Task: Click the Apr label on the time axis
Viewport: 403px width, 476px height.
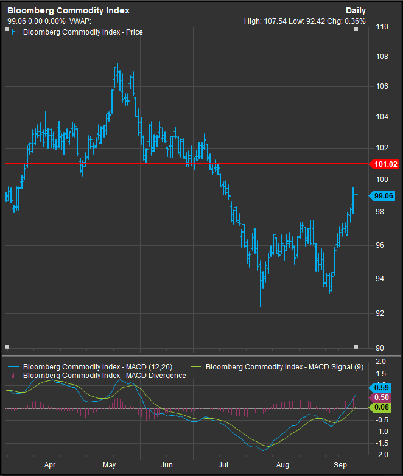Action: point(50,465)
